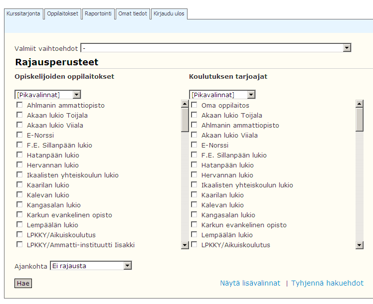The width and height of the screenshot is (373, 304).
Task: Click the Hae search button
Action: 23,284
